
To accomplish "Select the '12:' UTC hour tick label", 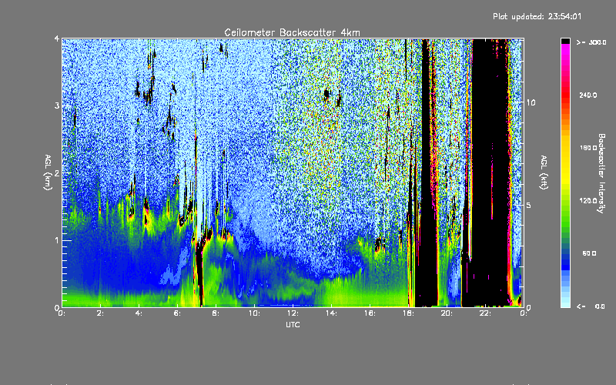I will [x=293, y=313].
